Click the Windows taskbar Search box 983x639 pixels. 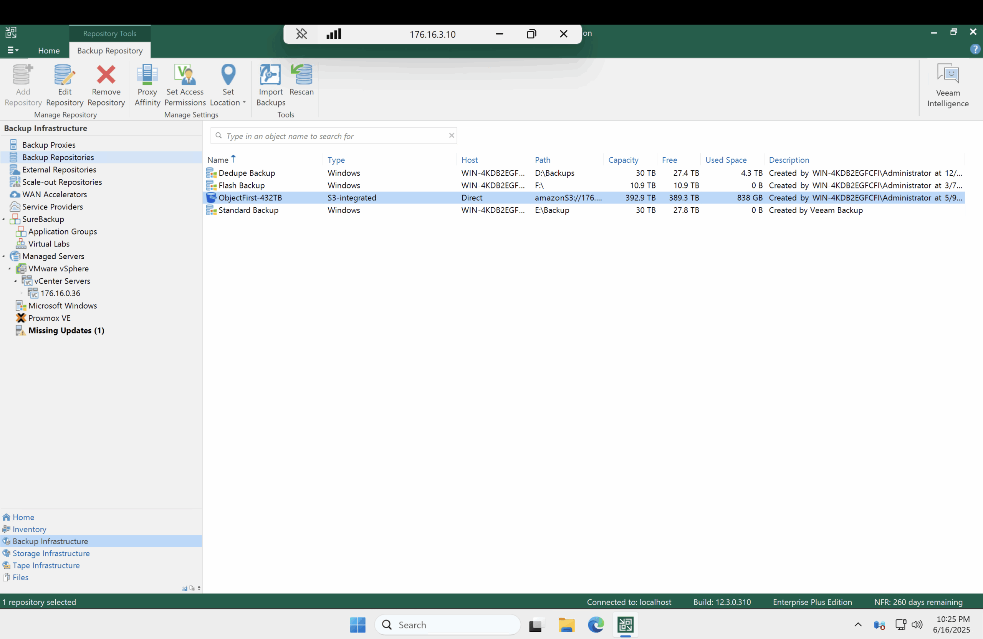click(447, 624)
